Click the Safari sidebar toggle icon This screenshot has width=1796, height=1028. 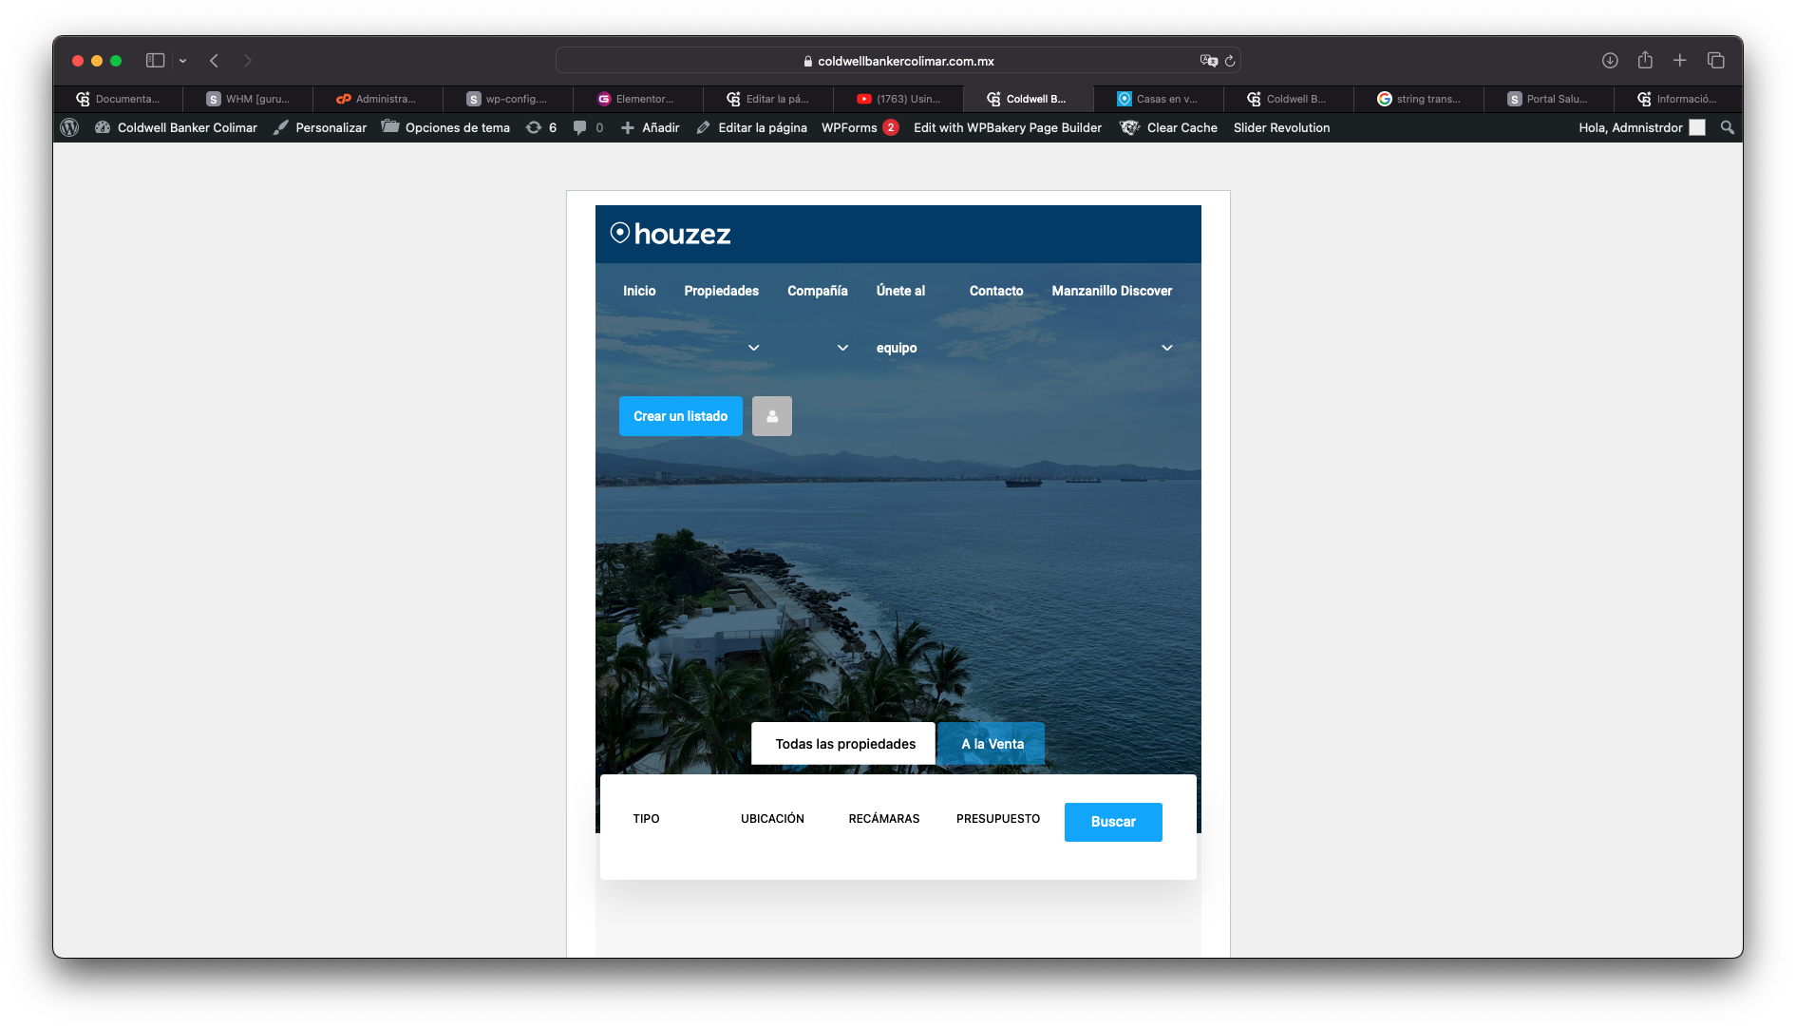point(155,61)
